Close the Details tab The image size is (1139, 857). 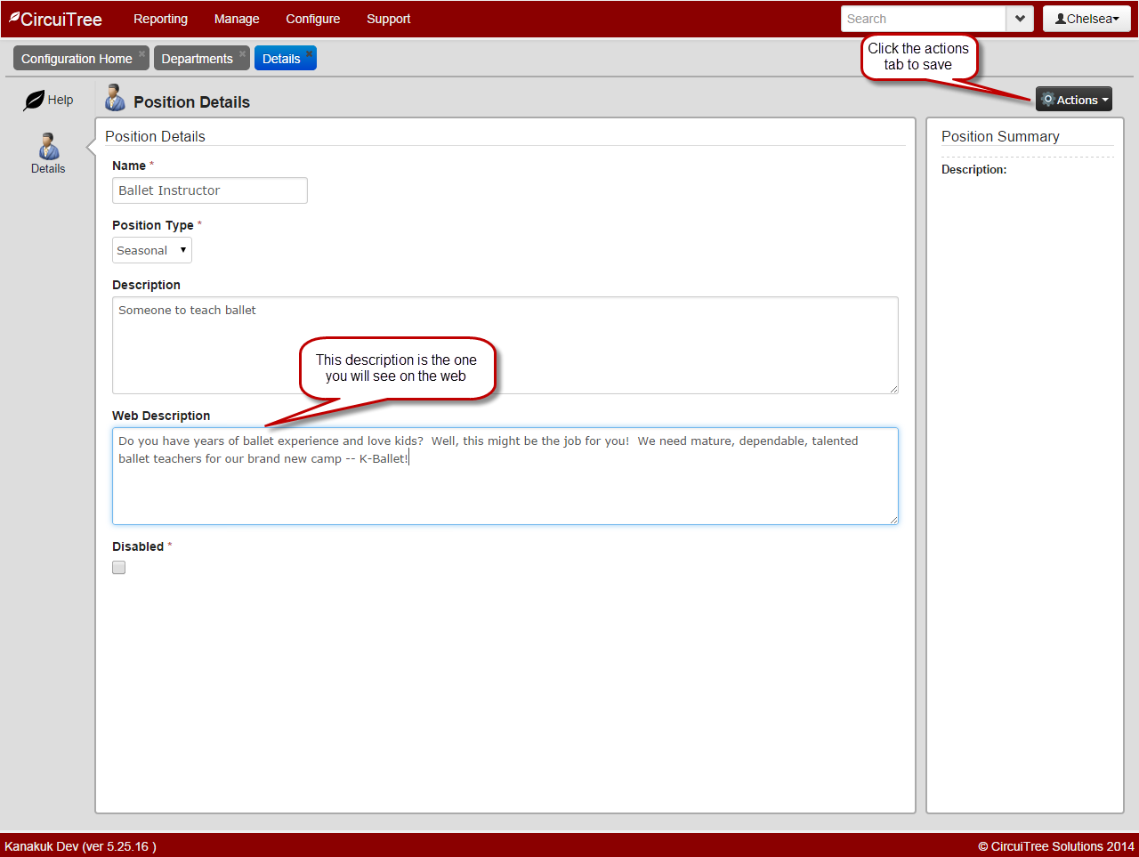309,53
